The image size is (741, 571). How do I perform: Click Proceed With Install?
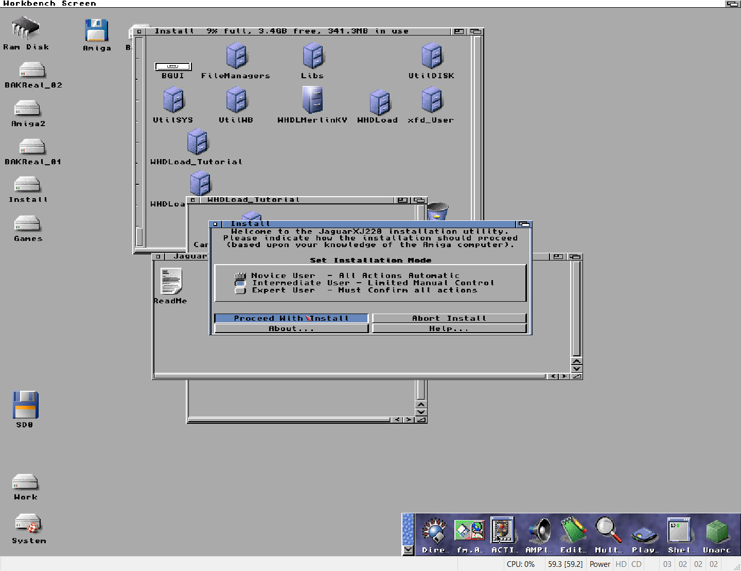tap(291, 319)
